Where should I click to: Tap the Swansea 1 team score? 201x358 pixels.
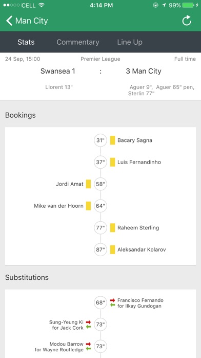[x=58, y=71]
